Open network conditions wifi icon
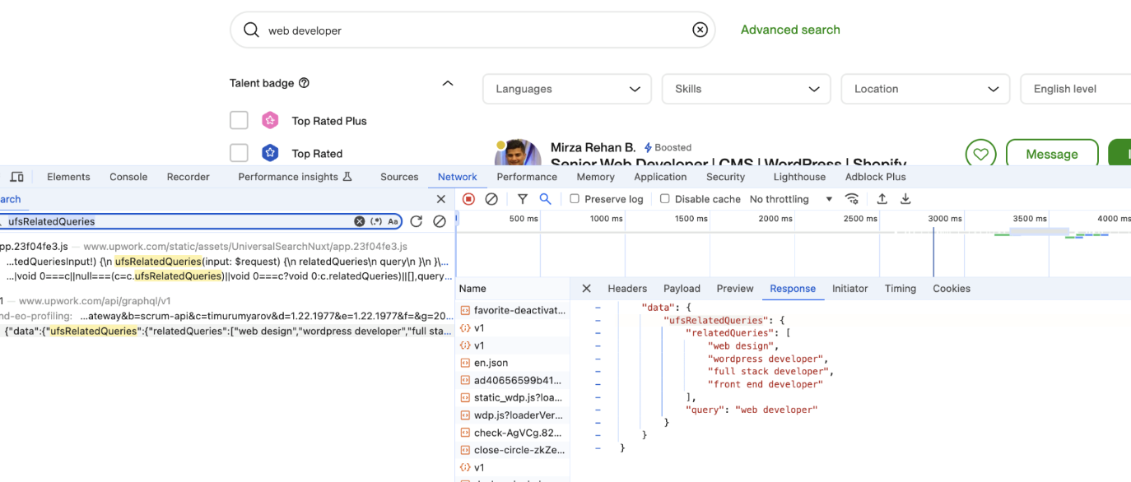Viewport: 1131px width, 482px height. [x=853, y=199]
